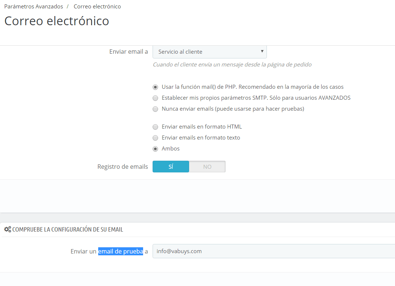
Task: Open the Enviar email a dropdown arrow
Action: coord(262,51)
